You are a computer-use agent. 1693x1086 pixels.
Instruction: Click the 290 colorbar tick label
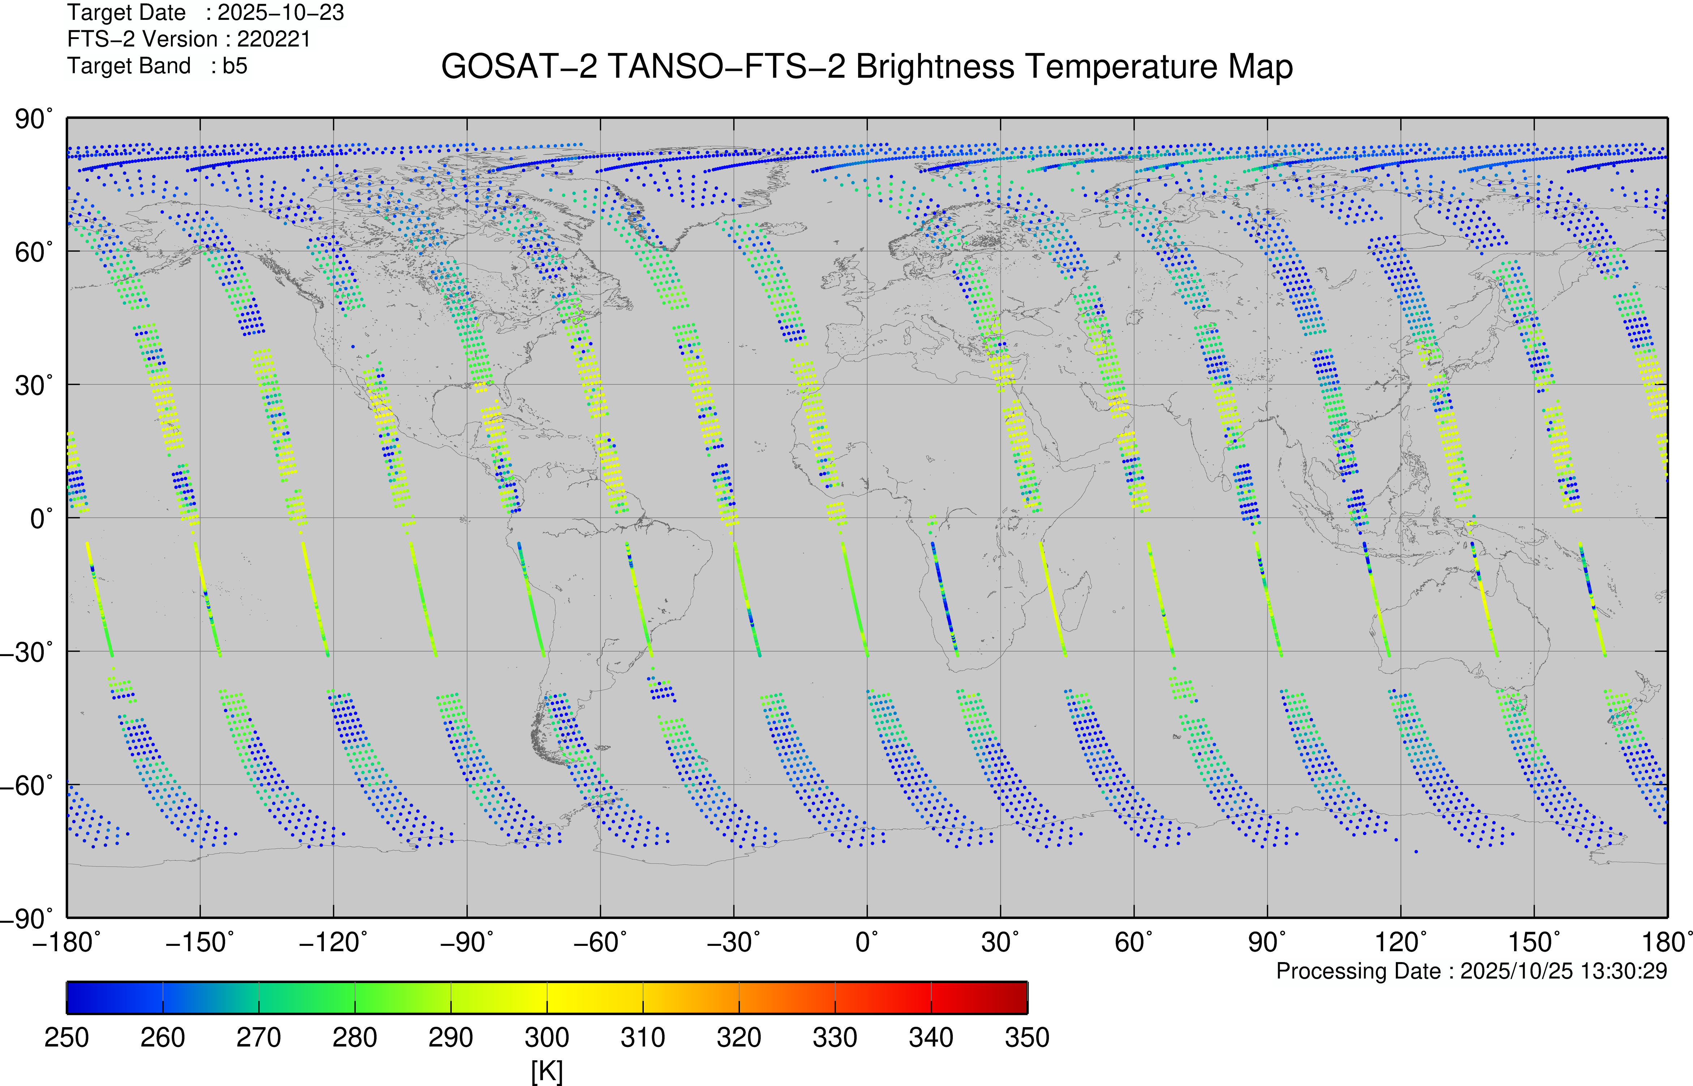[451, 1038]
